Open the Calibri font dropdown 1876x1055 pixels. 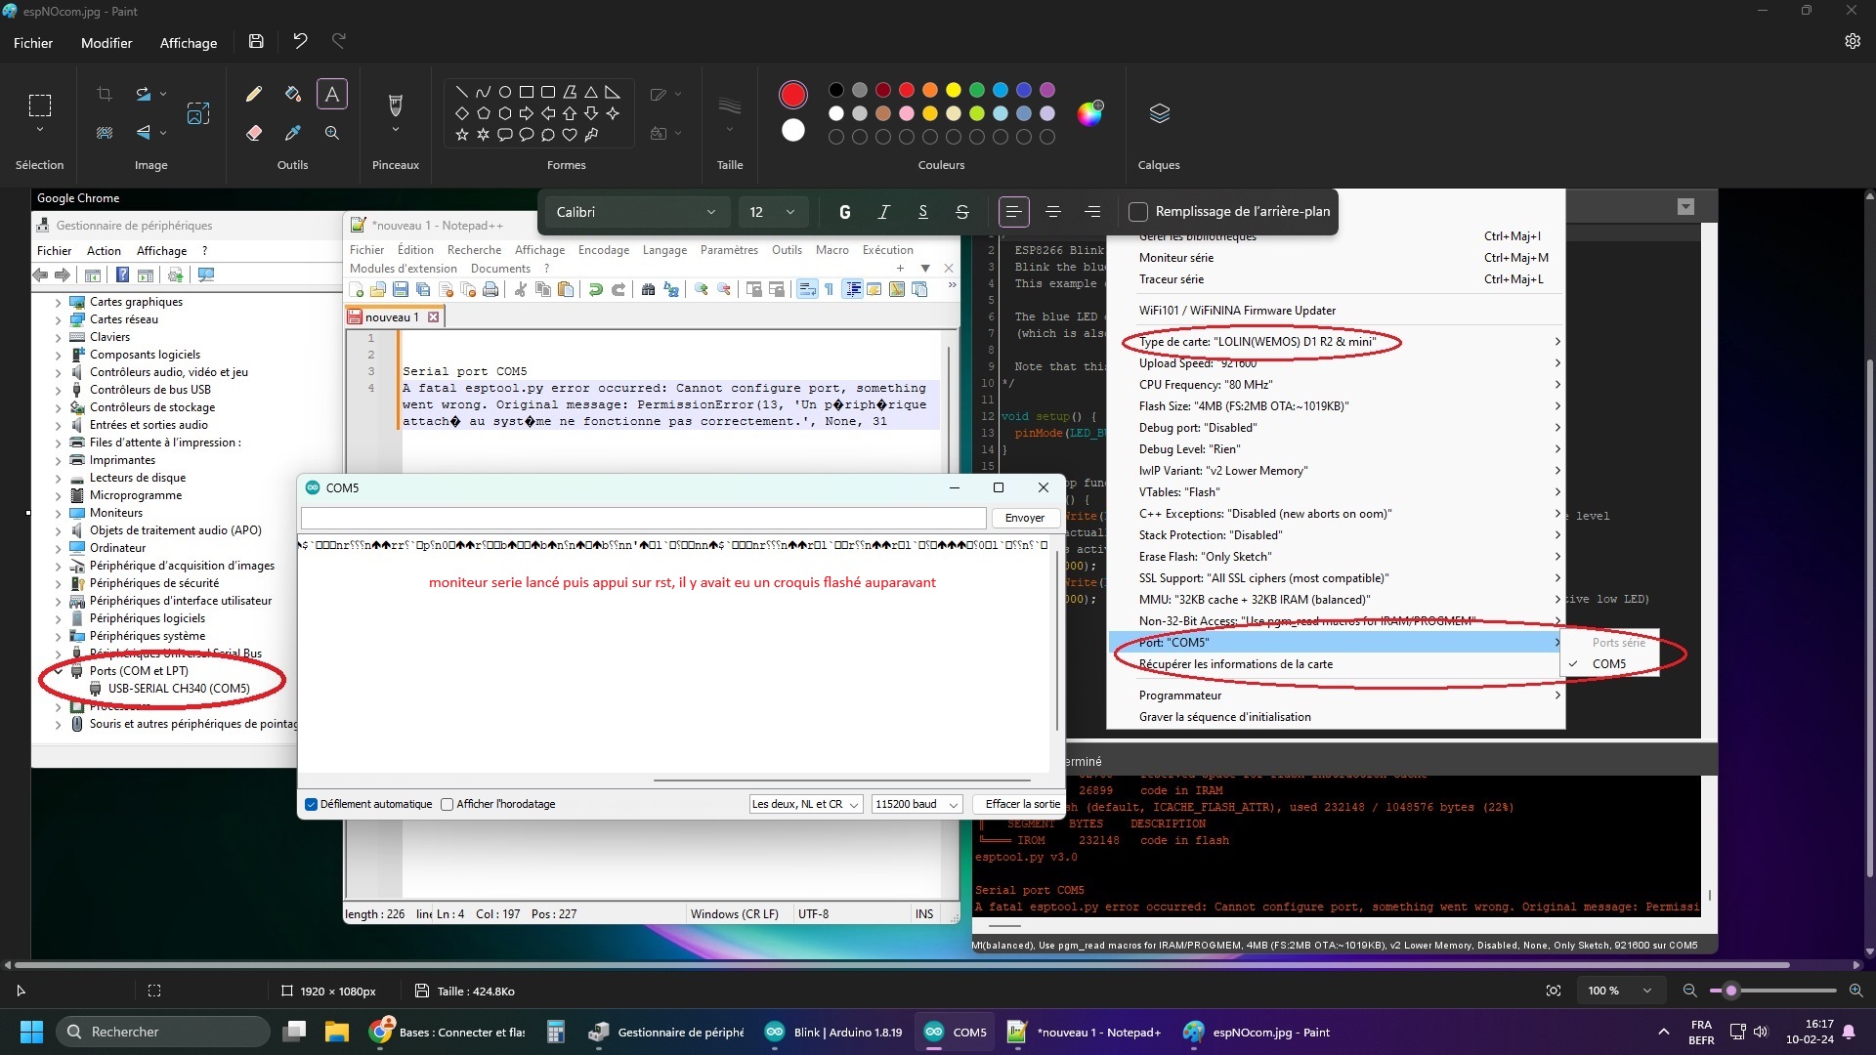[x=635, y=212]
